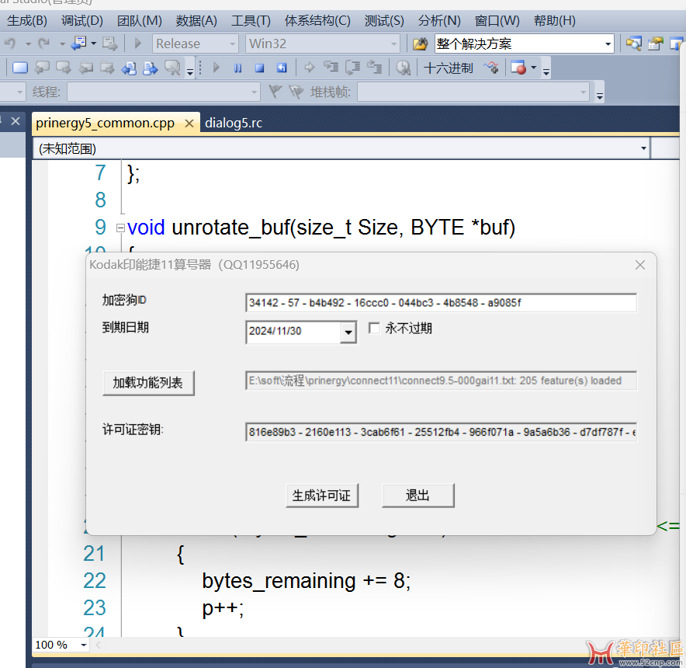
Task: Click the second flag icon before 堆栈帧
Action: 296,92
